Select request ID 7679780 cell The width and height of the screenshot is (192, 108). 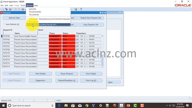8,50
